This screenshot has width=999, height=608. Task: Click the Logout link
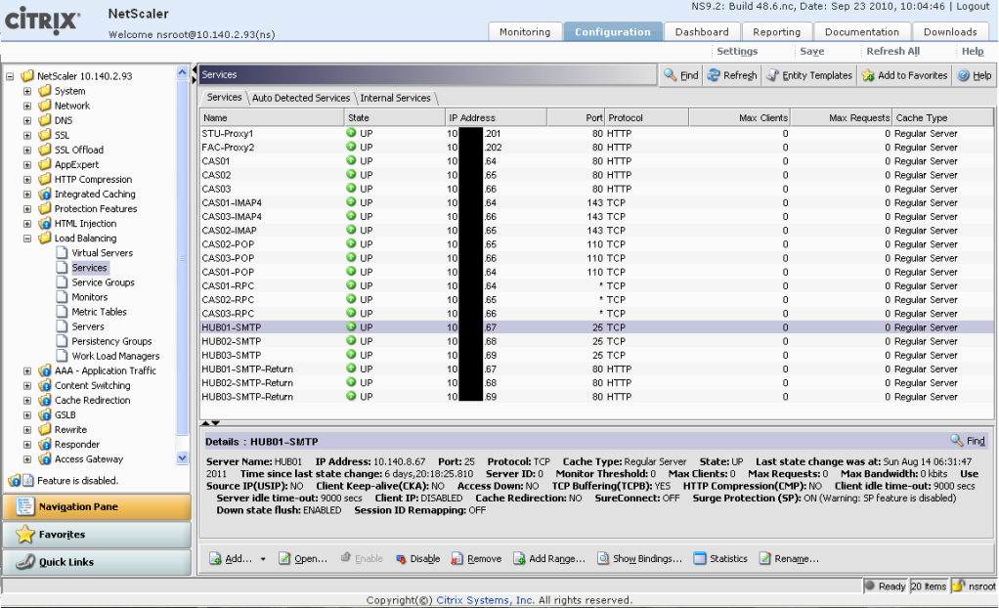973,7
